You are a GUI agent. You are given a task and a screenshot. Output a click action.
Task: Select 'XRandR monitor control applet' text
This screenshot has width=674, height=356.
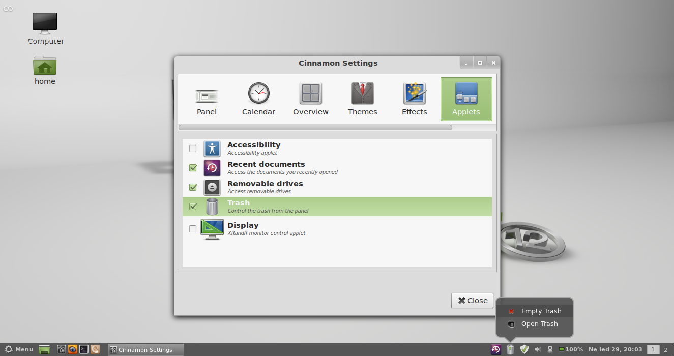click(x=267, y=233)
